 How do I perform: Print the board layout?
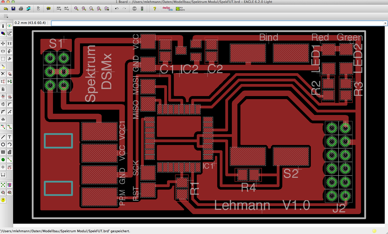(21, 9)
